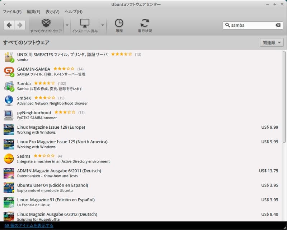287x230 pixels.
Task: Click US$ 9.99 price on the Europe issue
Action: tap(270, 127)
